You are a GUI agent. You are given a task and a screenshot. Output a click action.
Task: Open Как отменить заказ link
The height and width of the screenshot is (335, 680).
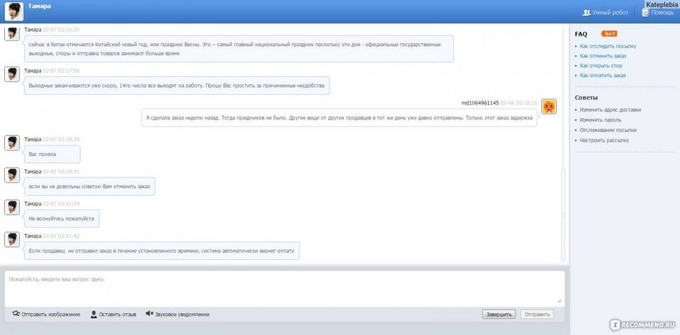(x=603, y=56)
